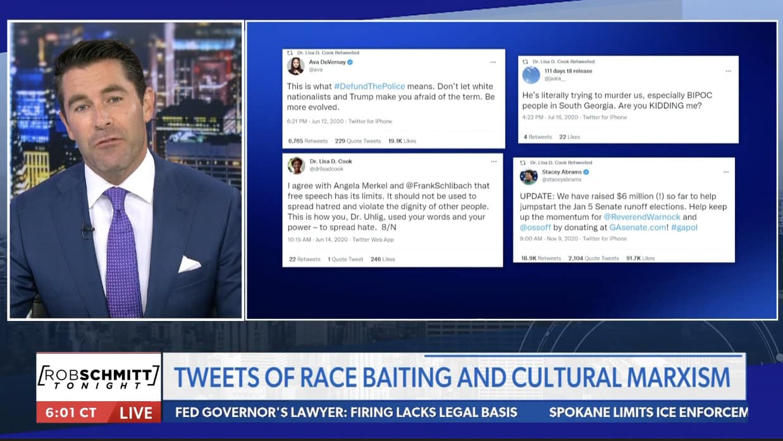Viewport: 783px width, 441px height.
Task: Click the 'Tweets of Race Baiting' headline banner
Action: click(453, 377)
